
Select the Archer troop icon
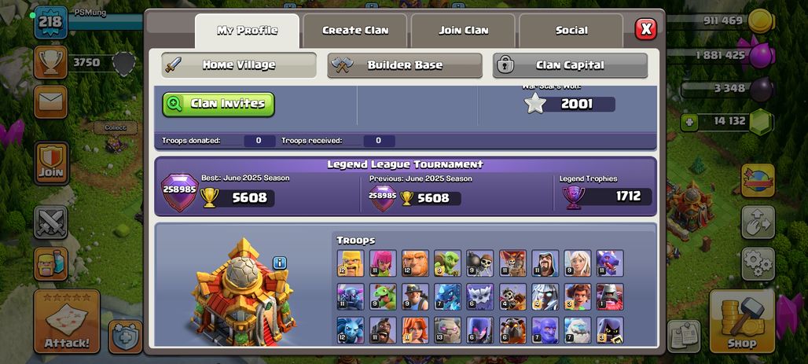click(x=383, y=263)
